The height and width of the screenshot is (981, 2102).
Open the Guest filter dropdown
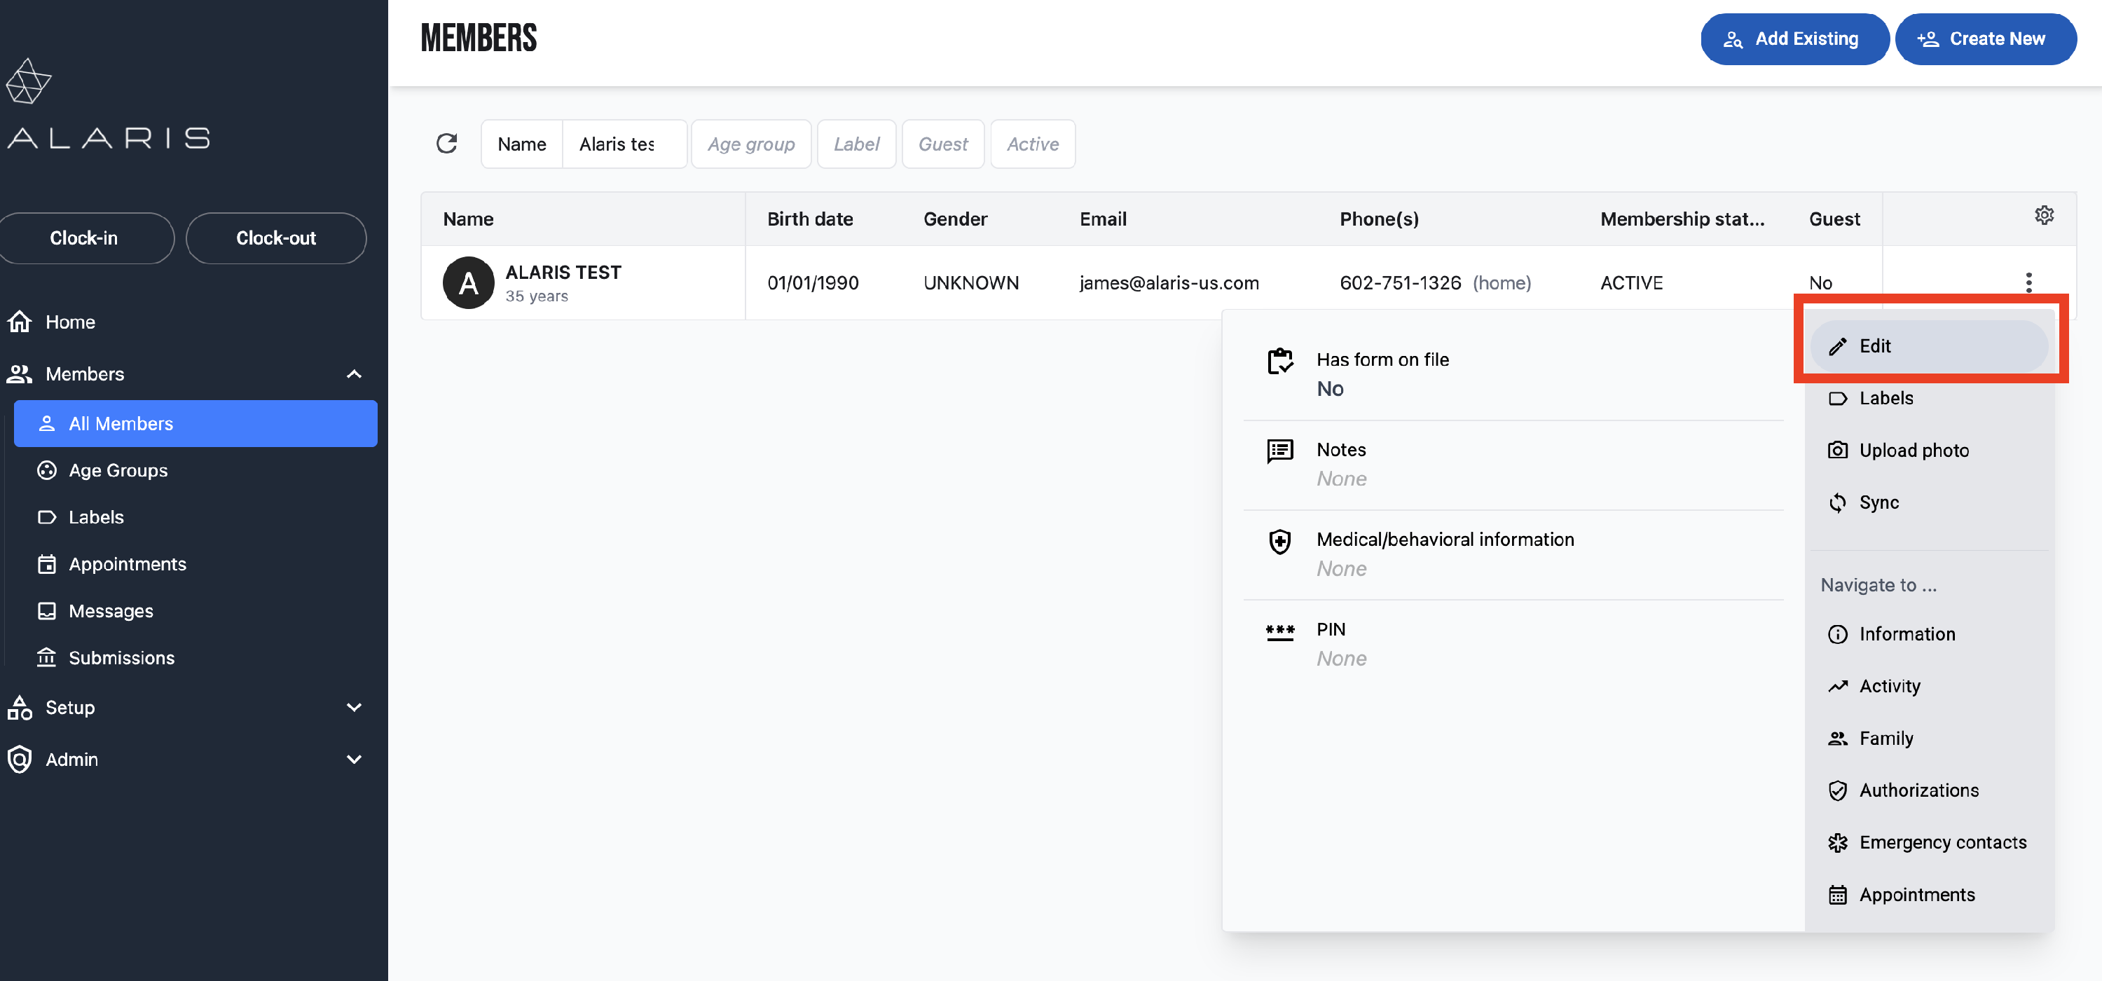click(x=942, y=144)
